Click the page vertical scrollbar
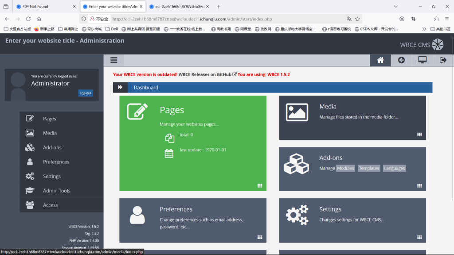Screen dimensions: 454x255 click(453, 119)
